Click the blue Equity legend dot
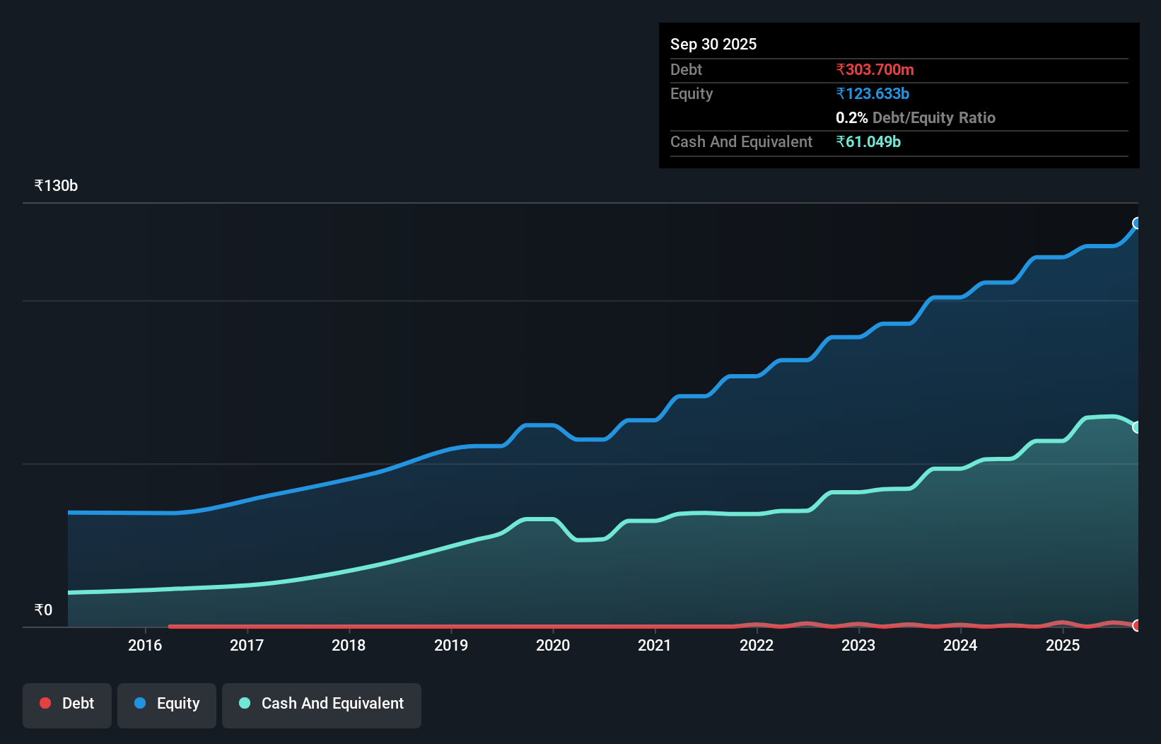Screen dimensions: 1161x744 click(141, 703)
